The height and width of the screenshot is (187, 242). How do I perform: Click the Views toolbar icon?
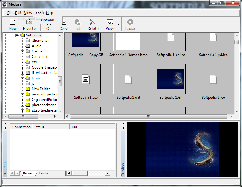(x=110, y=22)
